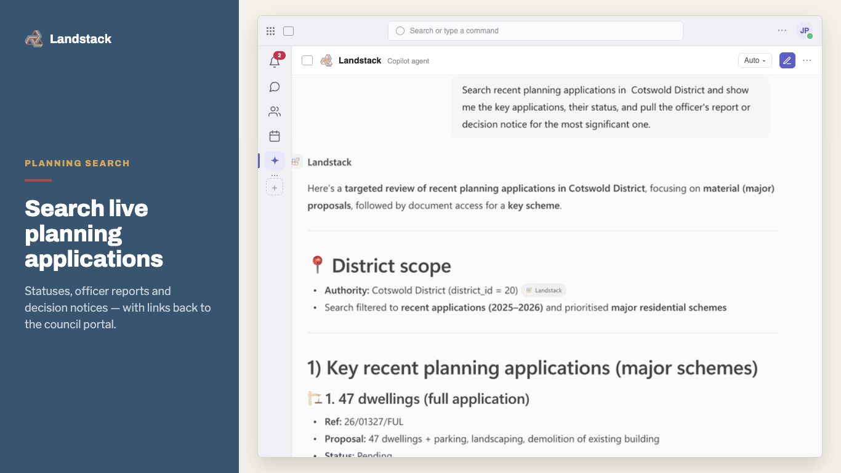Image resolution: width=841 pixels, height=473 pixels.
Task: Open Chat in the left sidebar
Action: click(275, 87)
